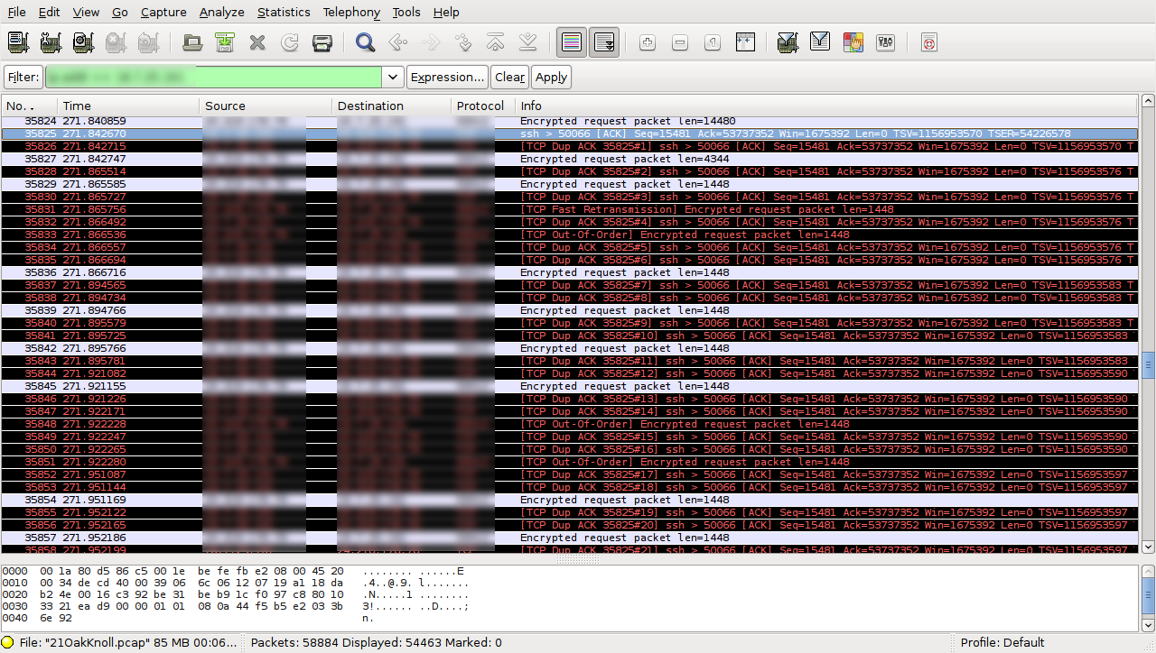Toggle packet list colorization

pos(572,42)
